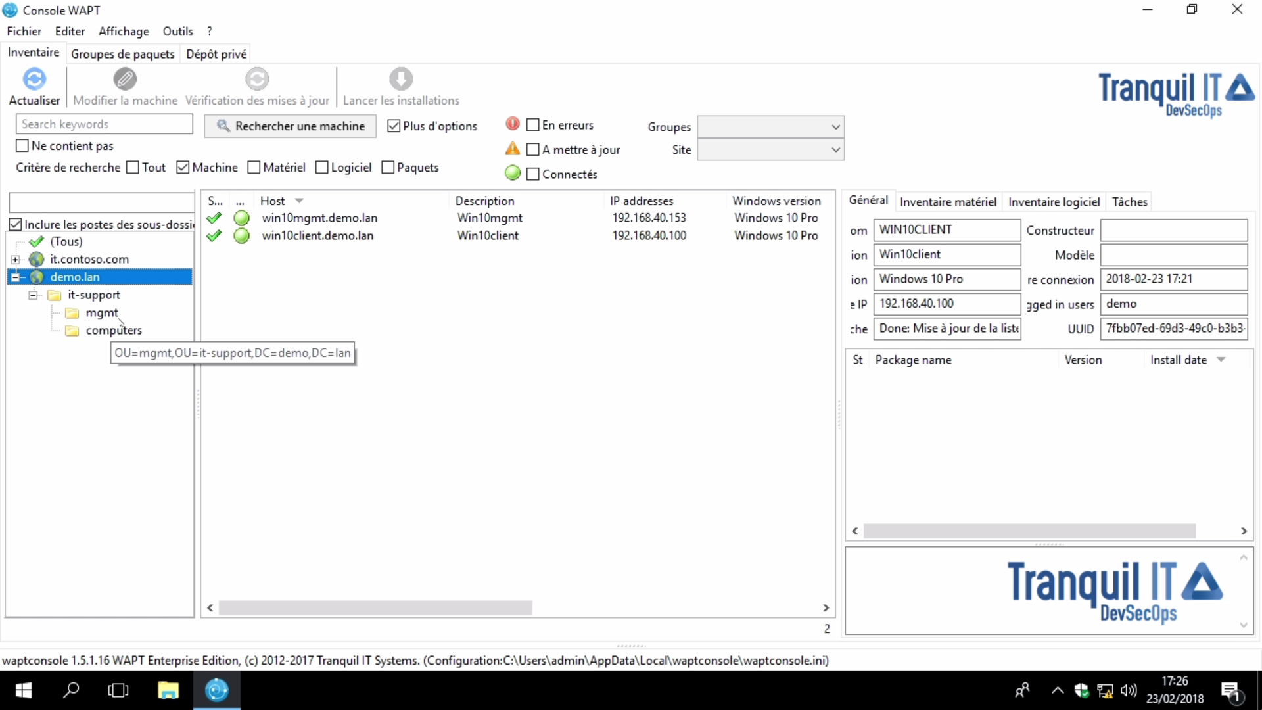
Task: Switch to Dépôt privé tab
Action: pos(216,54)
